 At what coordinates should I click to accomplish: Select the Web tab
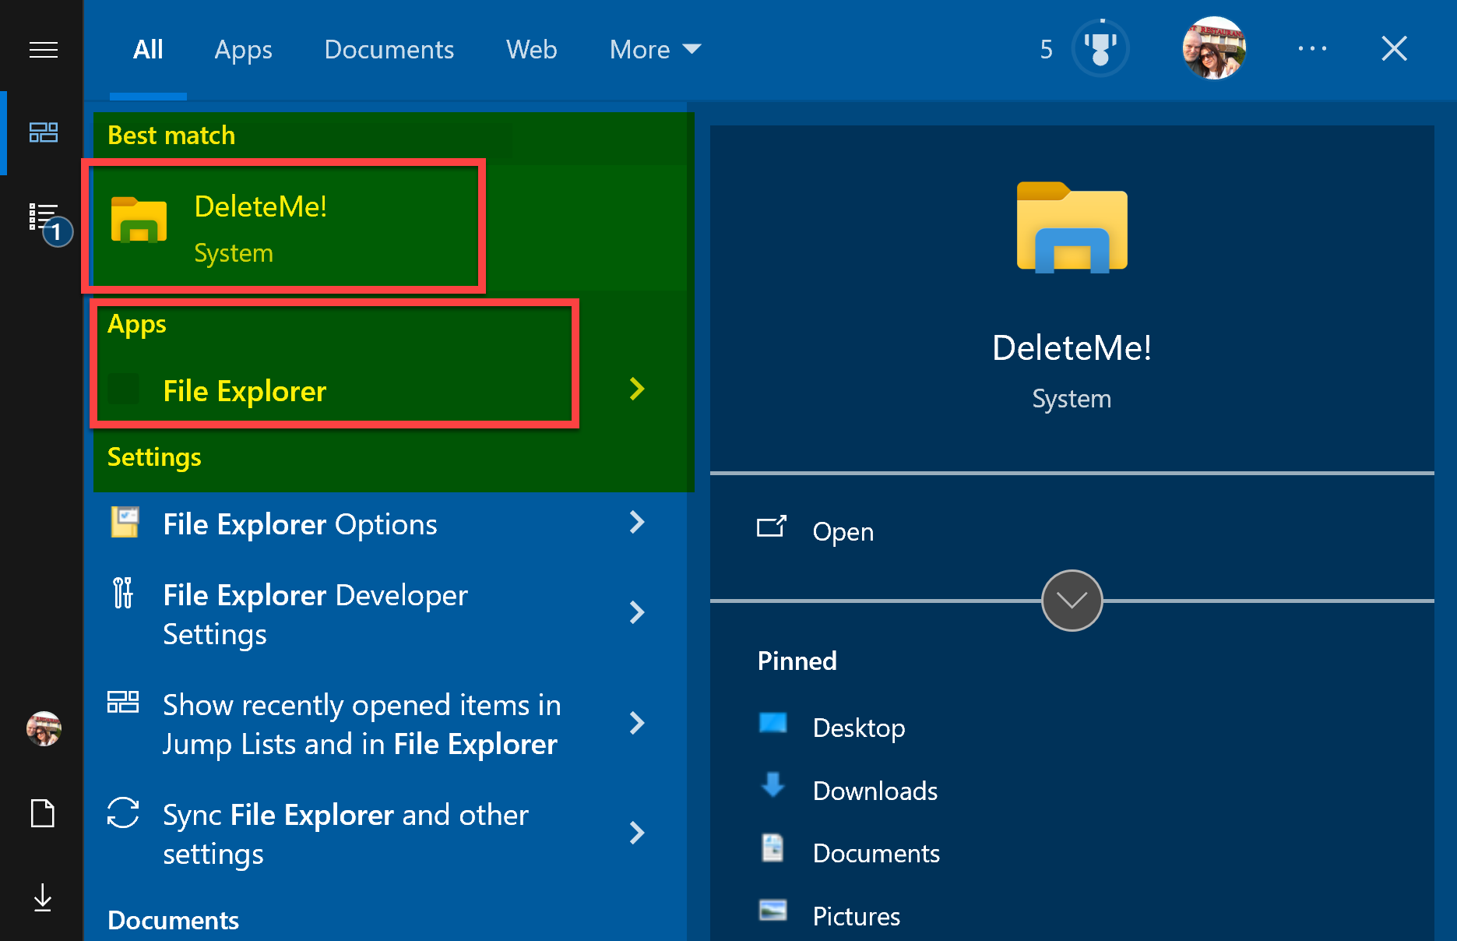531,50
